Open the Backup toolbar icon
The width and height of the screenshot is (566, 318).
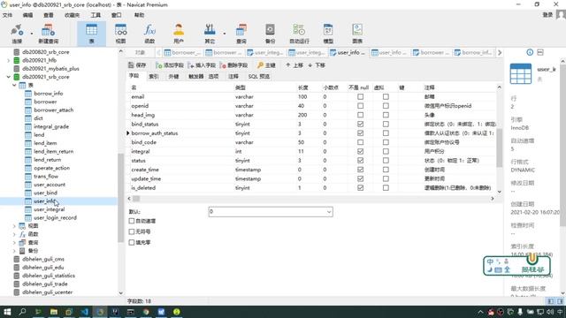pyautogui.click(x=270, y=34)
